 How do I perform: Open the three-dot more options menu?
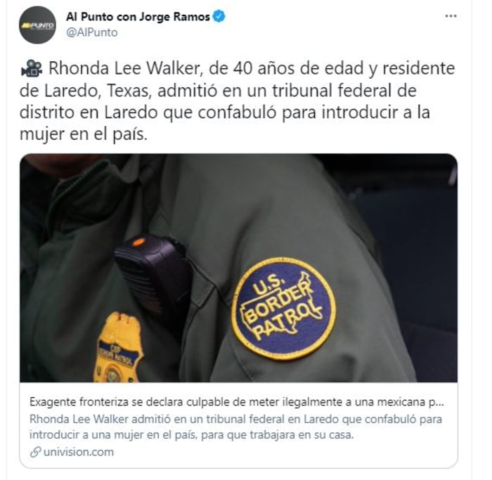pos(451,16)
